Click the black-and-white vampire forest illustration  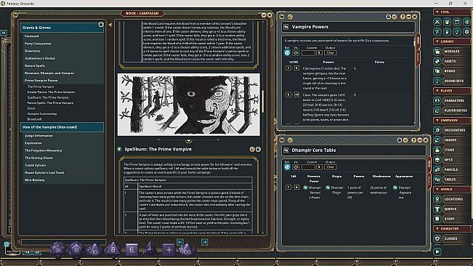click(188, 105)
